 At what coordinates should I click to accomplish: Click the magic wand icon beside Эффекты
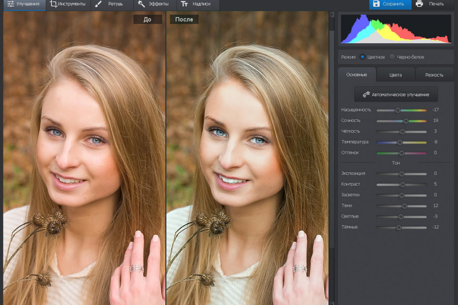point(141,4)
